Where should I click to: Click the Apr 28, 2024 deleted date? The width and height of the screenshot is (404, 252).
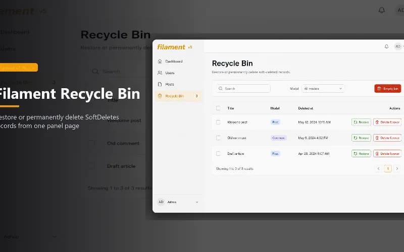314,154
